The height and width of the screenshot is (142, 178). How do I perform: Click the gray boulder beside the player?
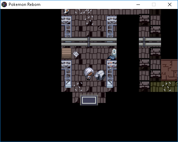(100, 75)
